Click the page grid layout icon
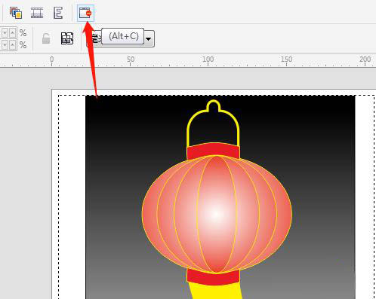376x299 pixels. [67, 38]
